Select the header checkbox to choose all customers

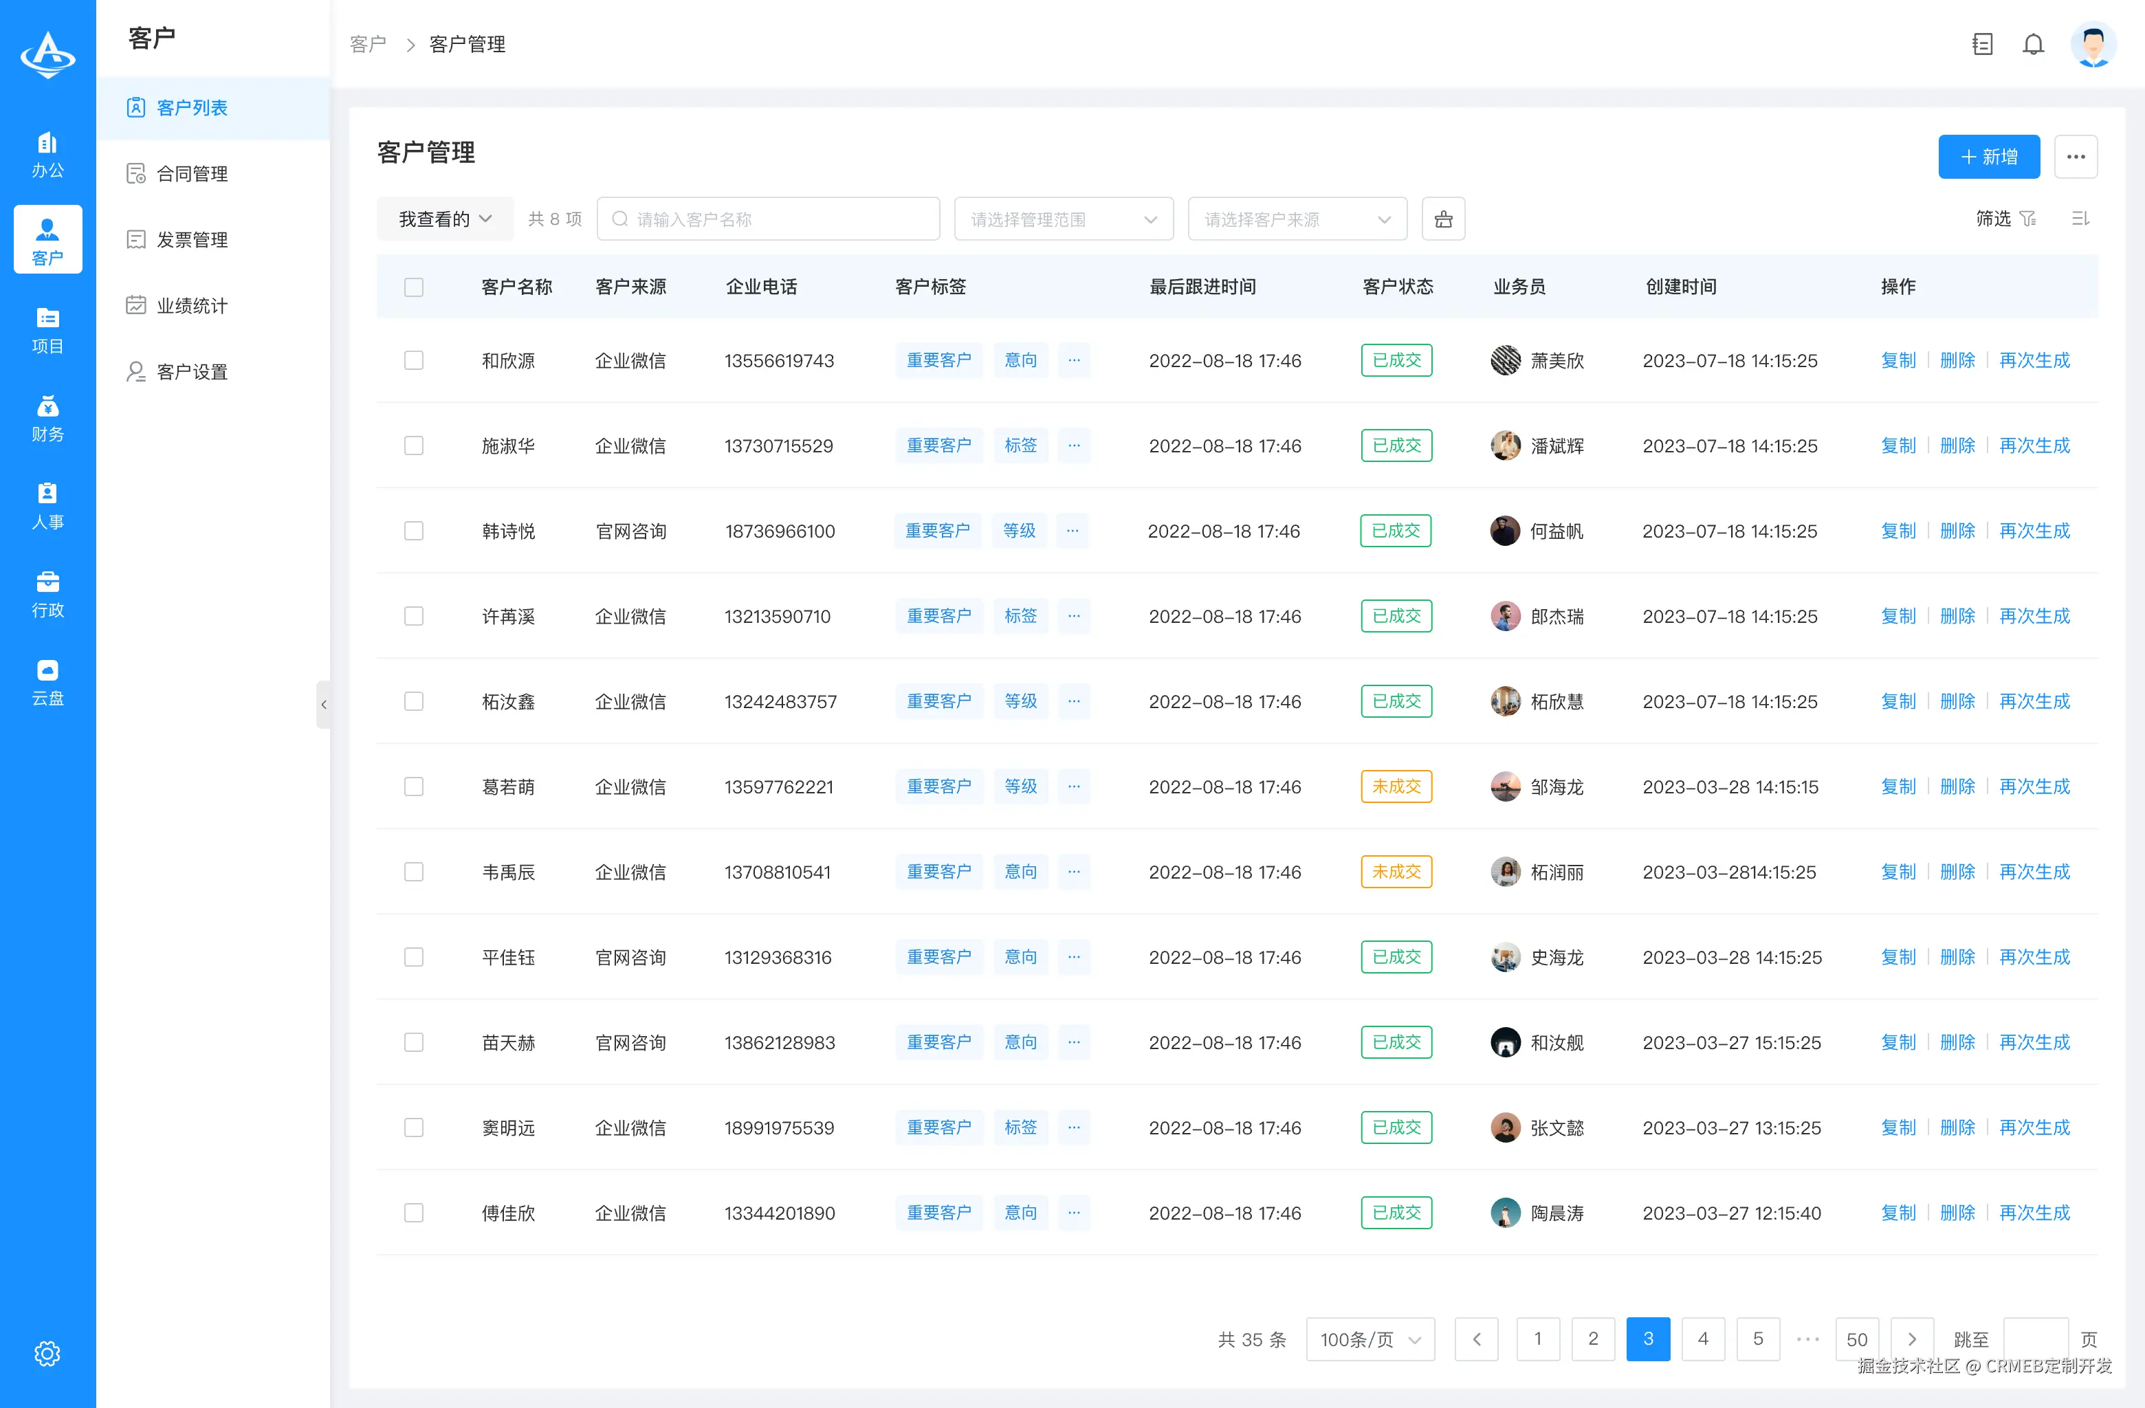[414, 287]
